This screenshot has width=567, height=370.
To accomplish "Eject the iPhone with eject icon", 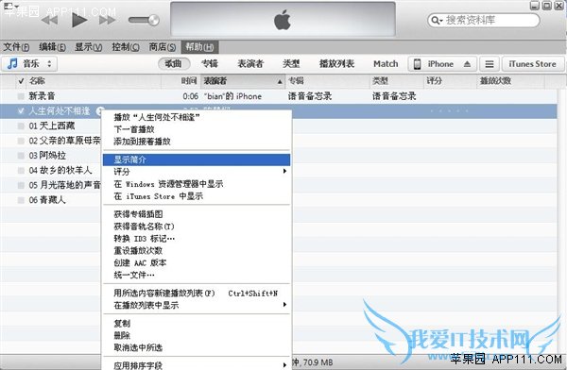I will click(x=467, y=64).
